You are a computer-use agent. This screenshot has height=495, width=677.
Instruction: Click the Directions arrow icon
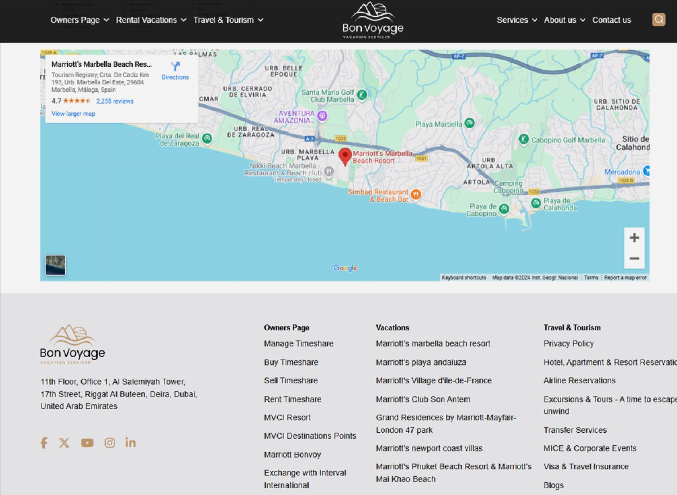coord(175,66)
